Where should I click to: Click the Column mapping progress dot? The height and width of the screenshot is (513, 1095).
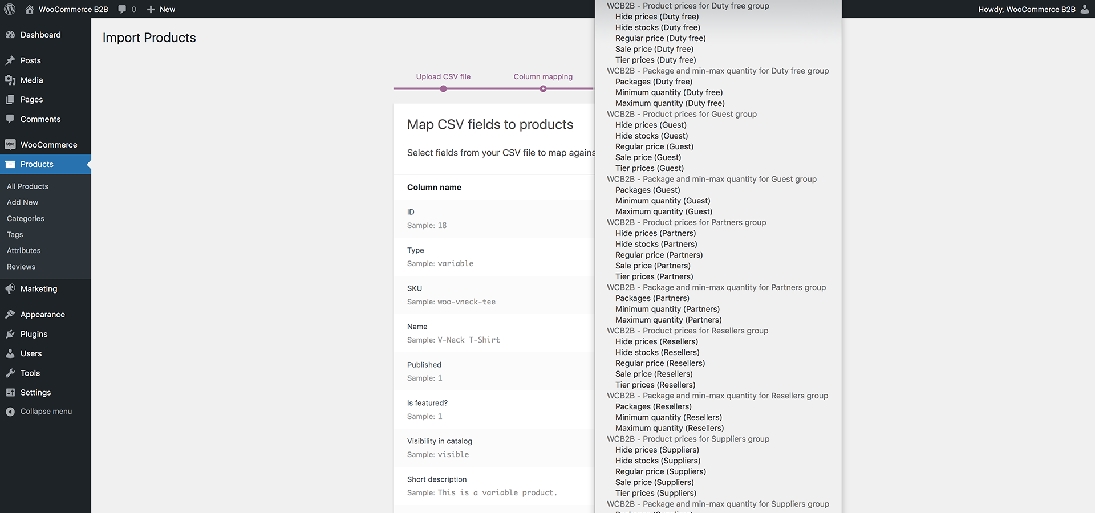click(543, 89)
